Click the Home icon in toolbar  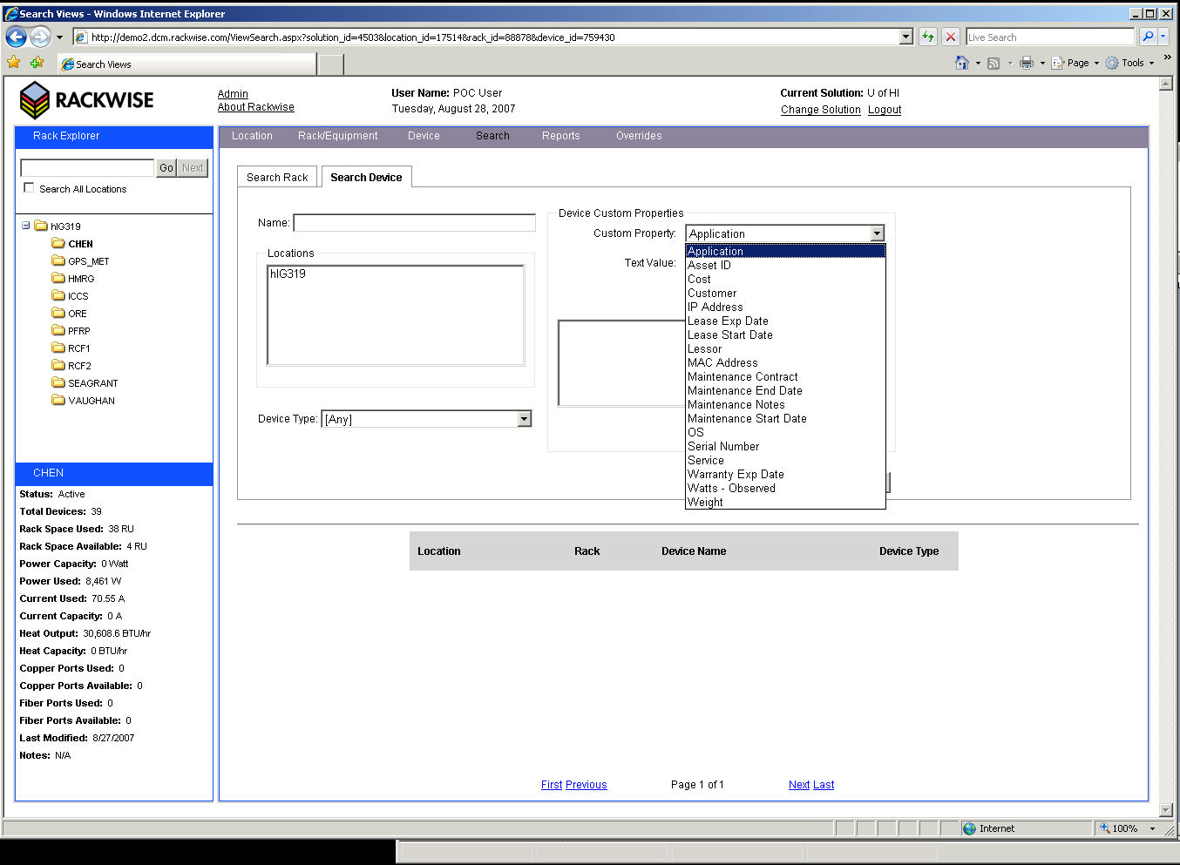click(962, 63)
